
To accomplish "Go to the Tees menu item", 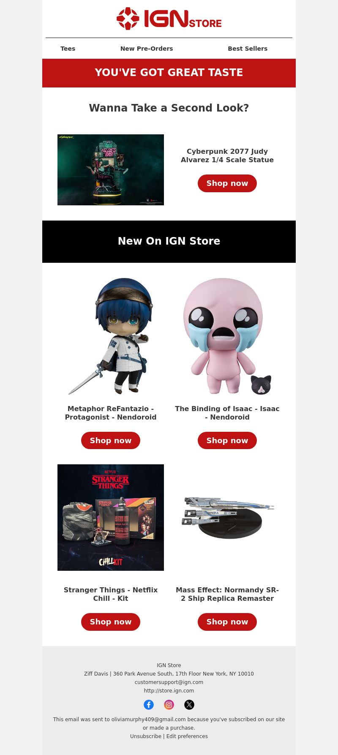I will (68, 49).
